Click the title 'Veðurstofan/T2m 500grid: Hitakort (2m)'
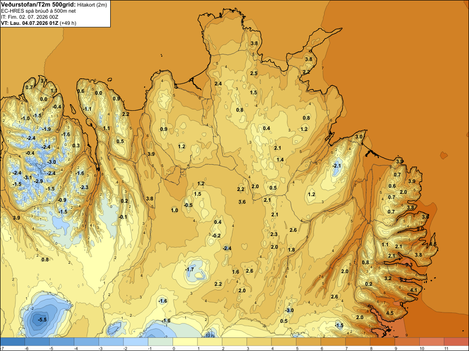 point(54,5)
